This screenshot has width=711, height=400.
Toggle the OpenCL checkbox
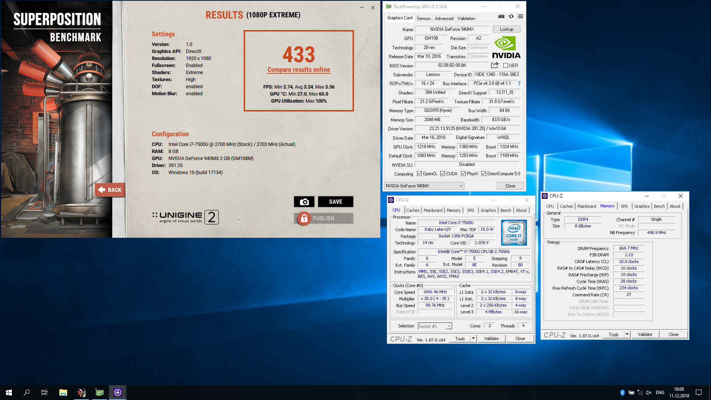[419, 174]
